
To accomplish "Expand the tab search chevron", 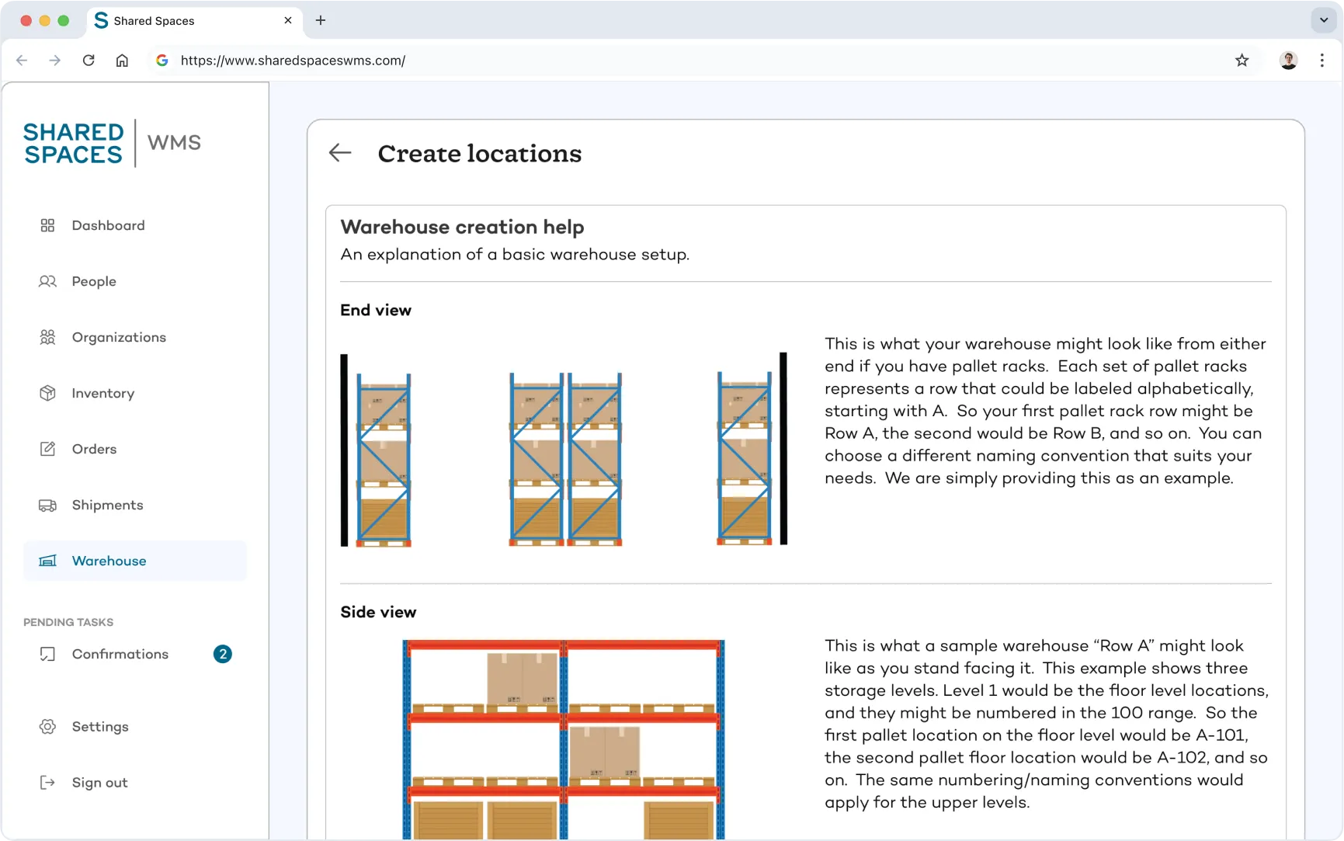I will [1324, 20].
